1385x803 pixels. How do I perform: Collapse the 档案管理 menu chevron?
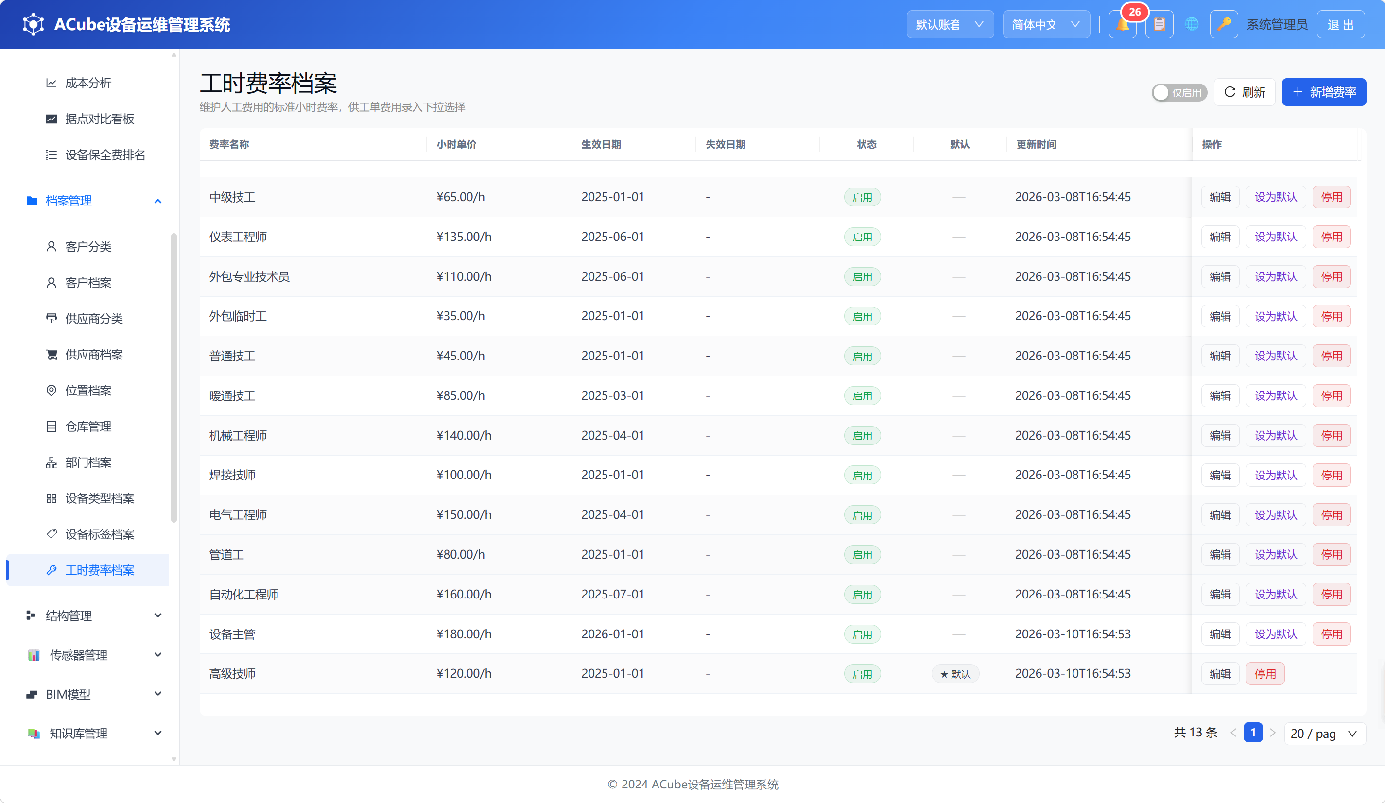click(x=158, y=201)
